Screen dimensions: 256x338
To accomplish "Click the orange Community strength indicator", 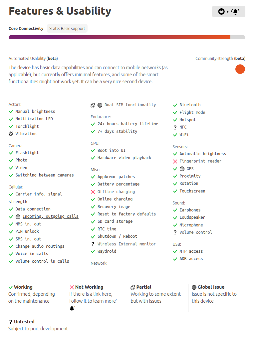I will pos(240,69).
